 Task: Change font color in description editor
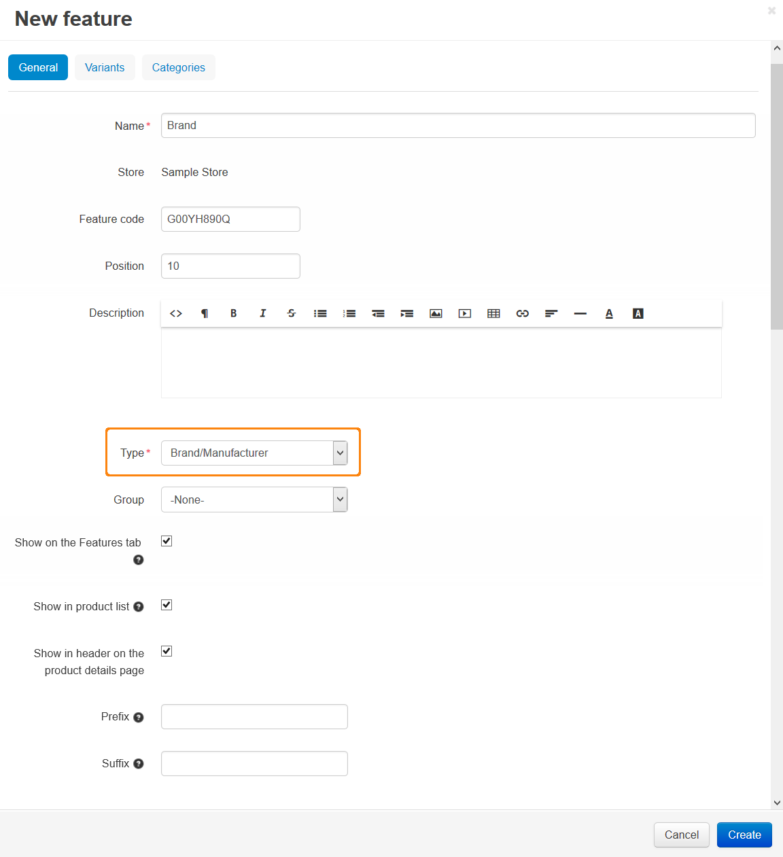[x=609, y=313]
